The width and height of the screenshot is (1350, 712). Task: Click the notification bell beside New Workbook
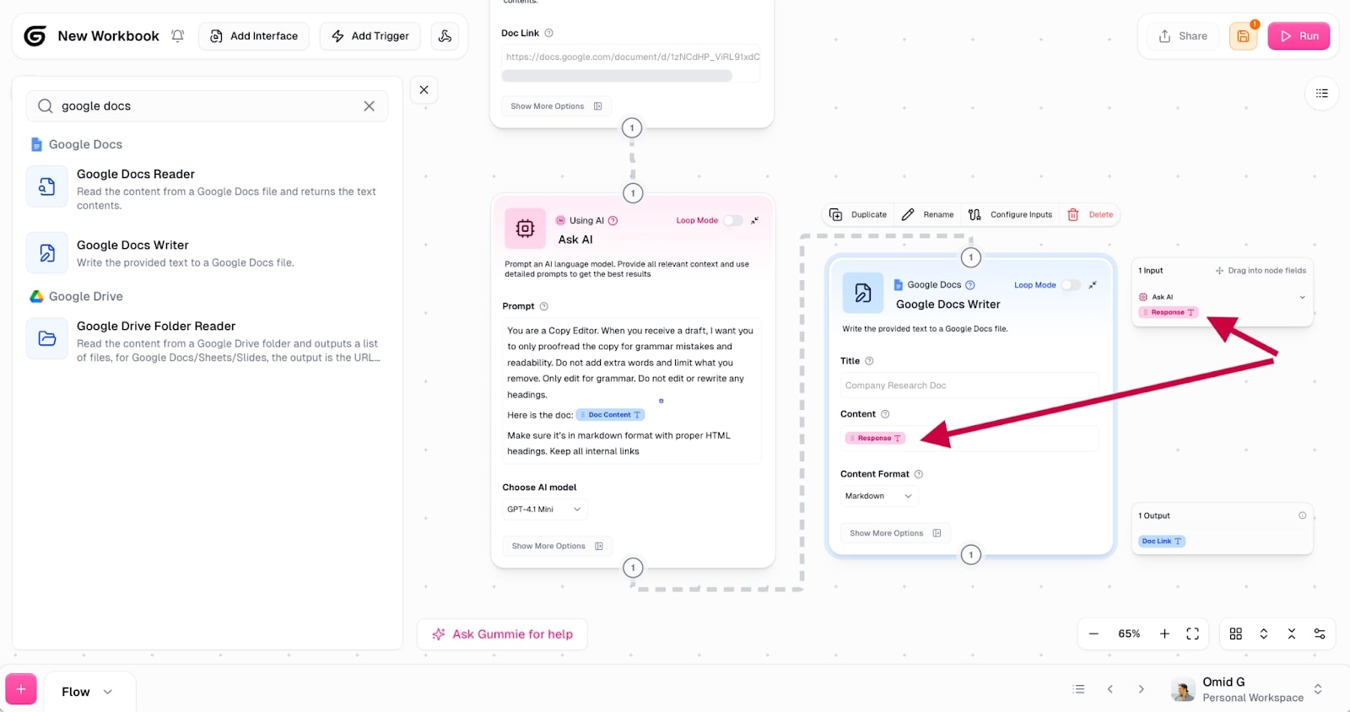pyautogui.click(x=177, y=36)
